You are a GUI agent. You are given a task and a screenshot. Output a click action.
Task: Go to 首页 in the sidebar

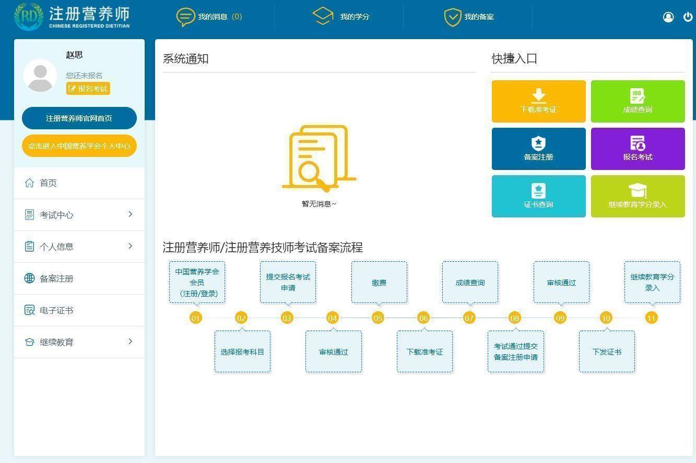click(48, 183)
